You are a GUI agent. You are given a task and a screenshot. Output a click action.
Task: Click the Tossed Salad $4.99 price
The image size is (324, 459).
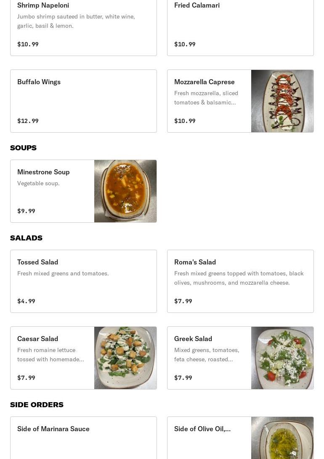(x=26, y=301)
